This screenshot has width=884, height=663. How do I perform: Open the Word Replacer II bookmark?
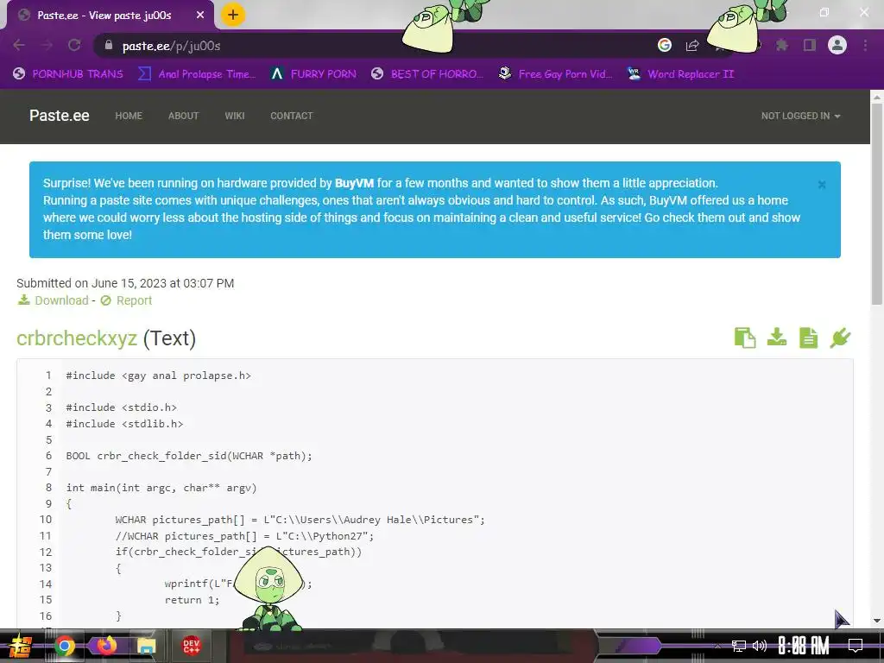(680, 74)
